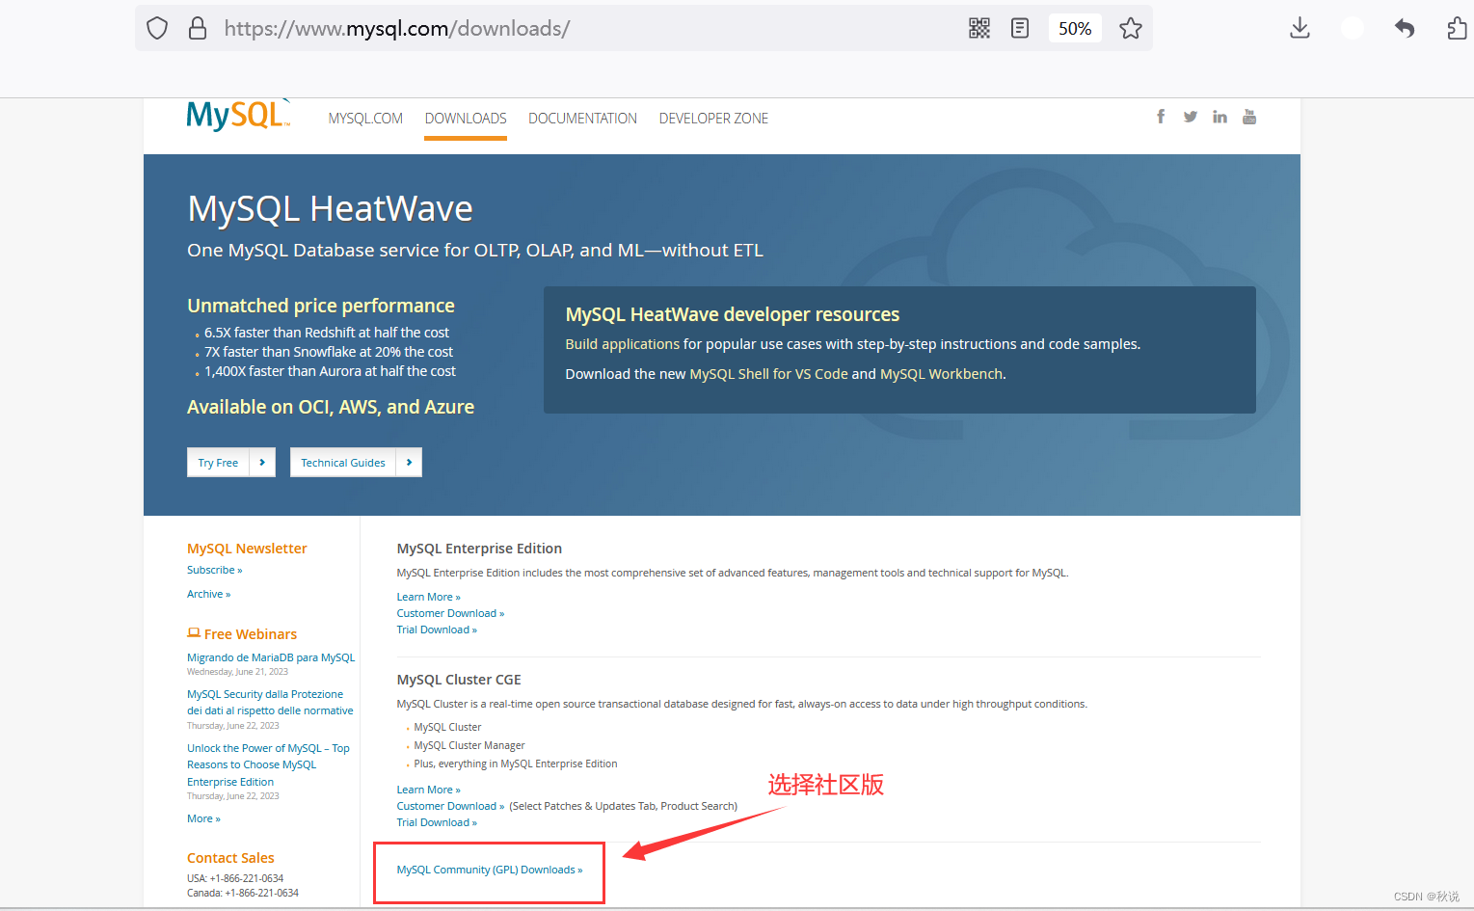The height and width of the screenshot is (911, 1474).
Task: Open the browser downloads icon
Action: 1300,28
